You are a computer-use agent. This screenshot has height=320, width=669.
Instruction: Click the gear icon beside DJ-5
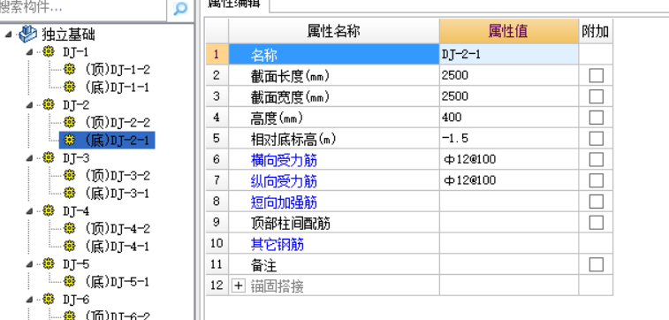pyautogui.click(x=49, y=263)
